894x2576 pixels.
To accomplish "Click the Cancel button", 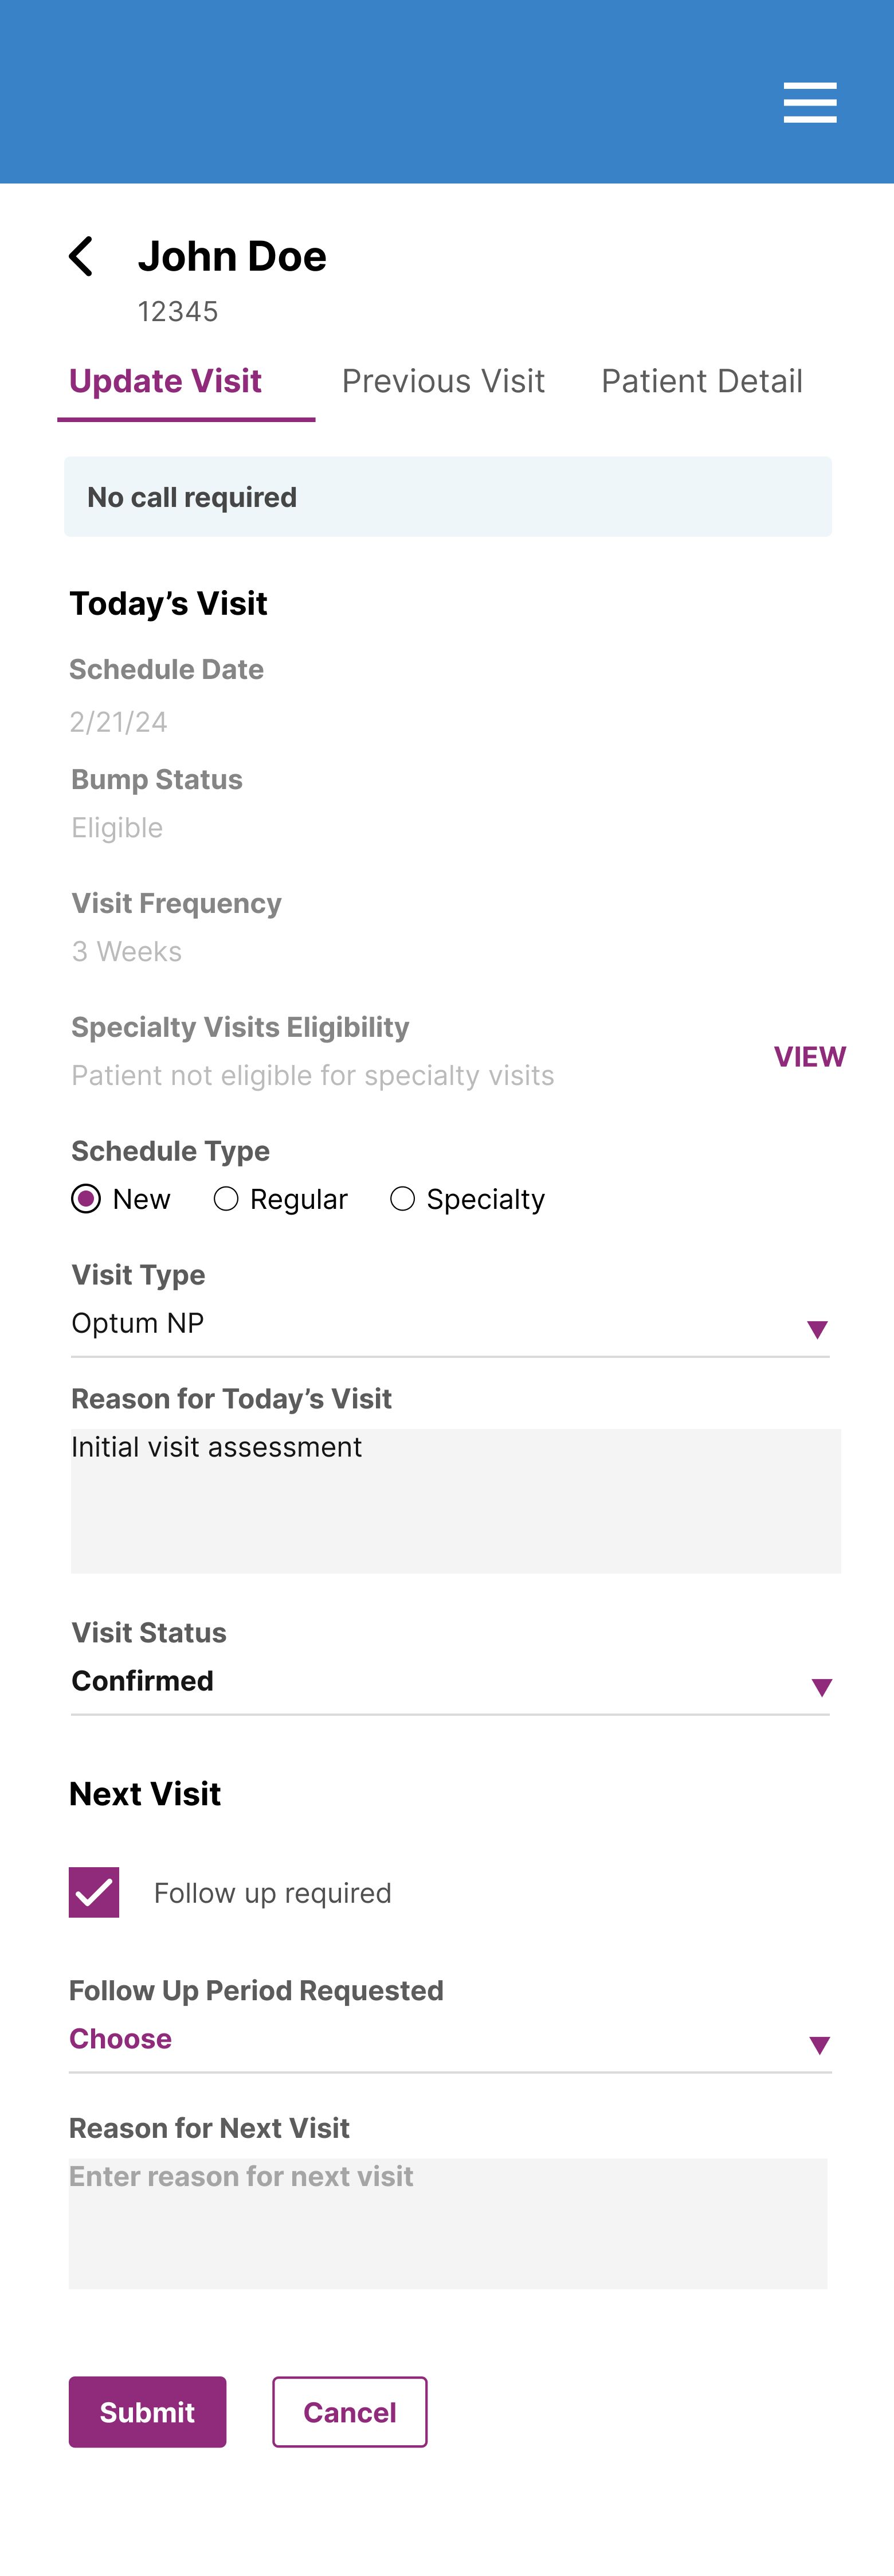I will tap(350, 2412).
